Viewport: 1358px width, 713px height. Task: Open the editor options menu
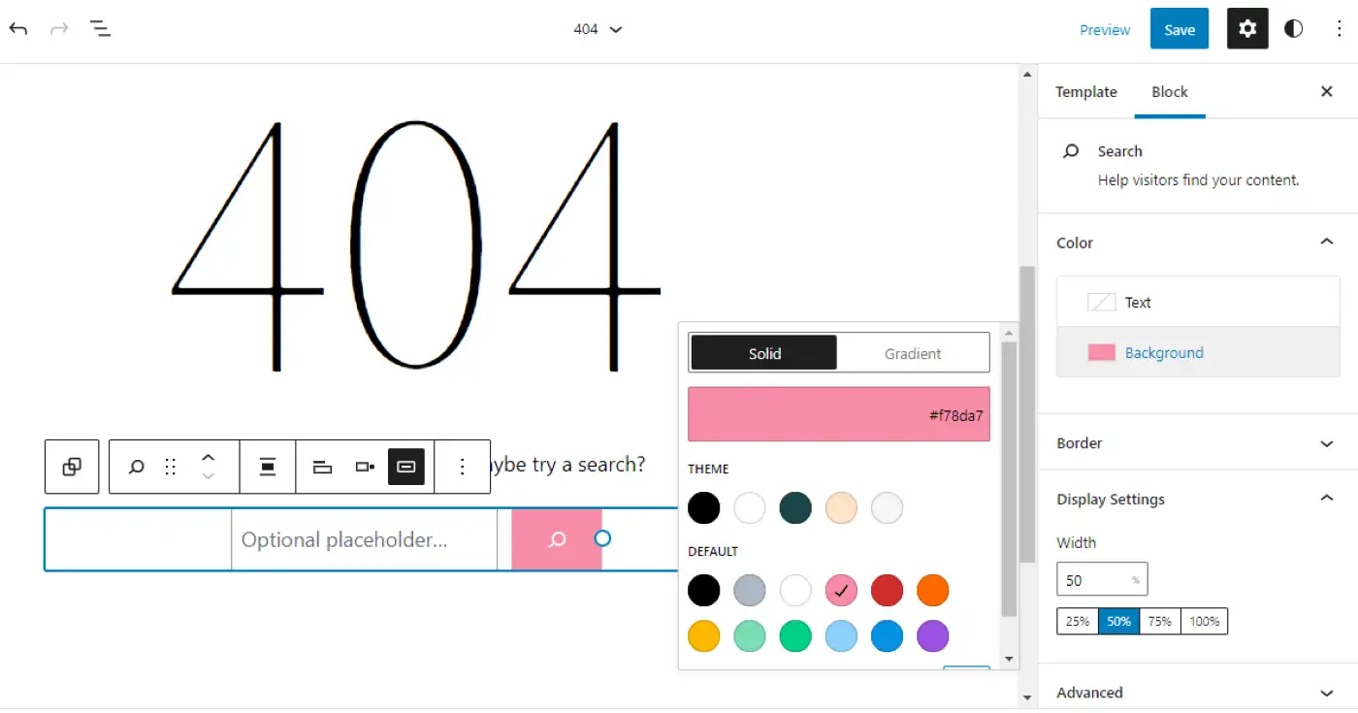(1340, 29)
